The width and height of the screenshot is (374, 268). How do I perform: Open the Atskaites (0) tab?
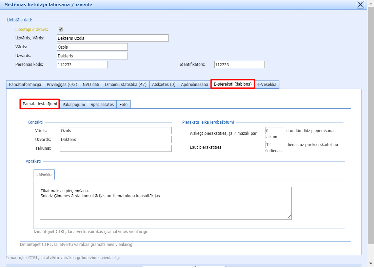pos(164,85)
